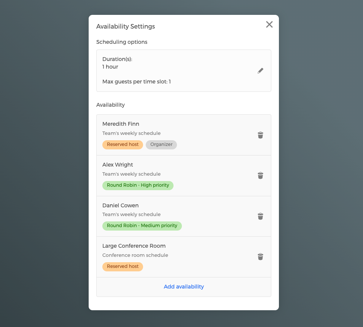Delete Large Conference Room via trash icon

coord(260,257)
